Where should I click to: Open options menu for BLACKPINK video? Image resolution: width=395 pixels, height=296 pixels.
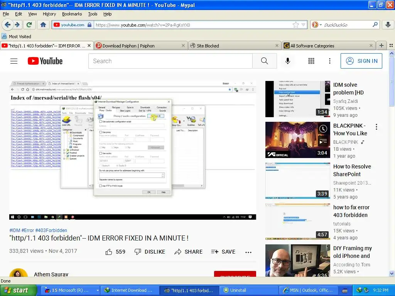(376, 127)
